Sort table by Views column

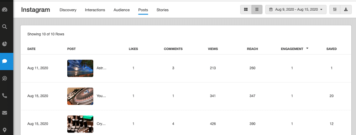click(x=213, y=49)
